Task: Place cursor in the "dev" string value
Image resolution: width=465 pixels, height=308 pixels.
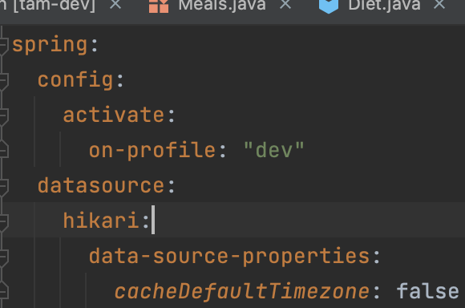Action: point(273,150)
